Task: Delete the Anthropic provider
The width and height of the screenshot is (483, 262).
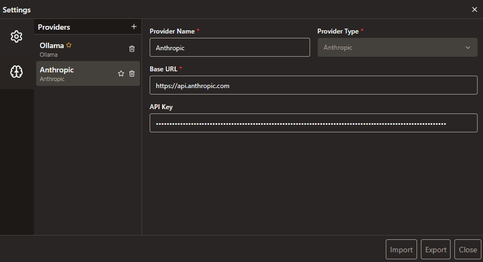Action: (132, 73)
